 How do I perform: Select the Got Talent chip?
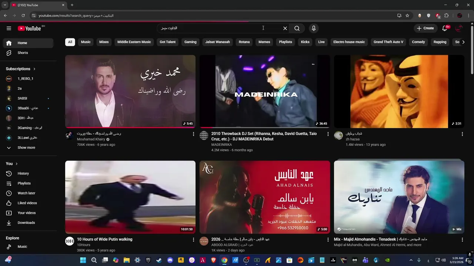tap(167, 42)
